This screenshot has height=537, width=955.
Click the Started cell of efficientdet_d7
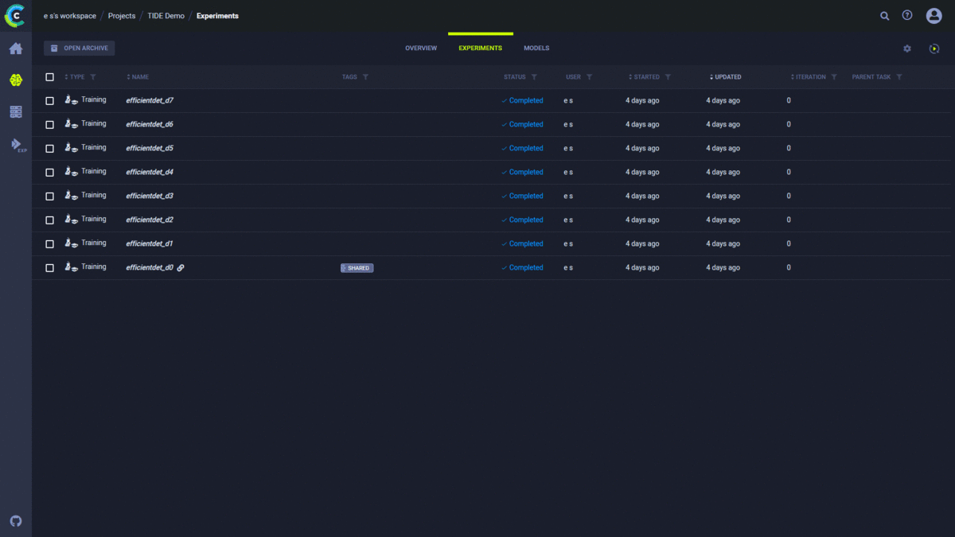tap(642, 101)
